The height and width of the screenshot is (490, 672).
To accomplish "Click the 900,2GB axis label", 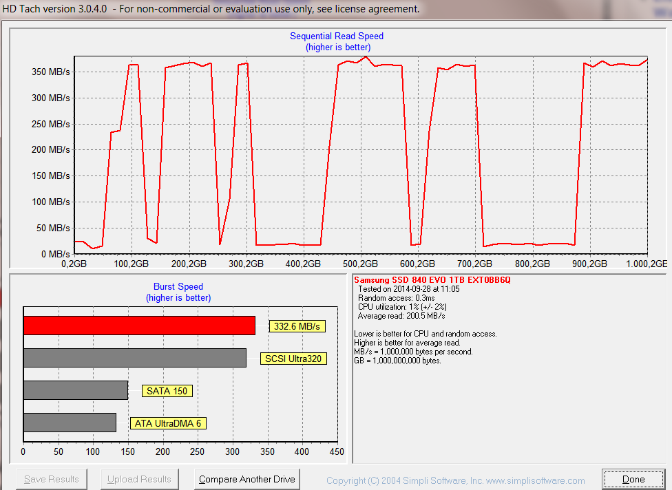I will pyautogui.click(x=589, y=264).
